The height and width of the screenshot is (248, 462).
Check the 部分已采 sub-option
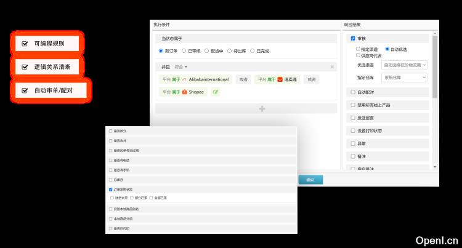click(132, 198)
